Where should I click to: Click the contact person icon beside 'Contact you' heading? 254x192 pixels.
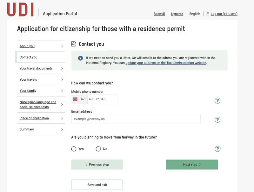73,44
